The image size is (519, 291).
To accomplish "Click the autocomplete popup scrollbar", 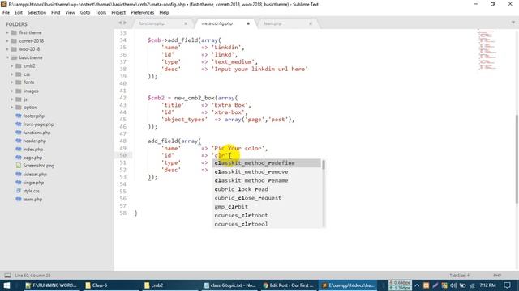I will tap(324, 165).
